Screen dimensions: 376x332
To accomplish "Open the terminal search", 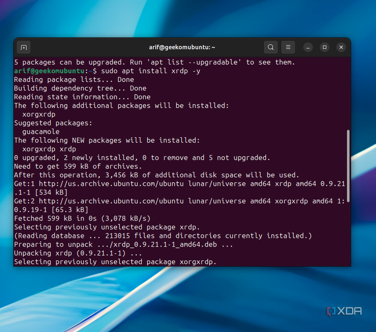I will click(271, 47).
